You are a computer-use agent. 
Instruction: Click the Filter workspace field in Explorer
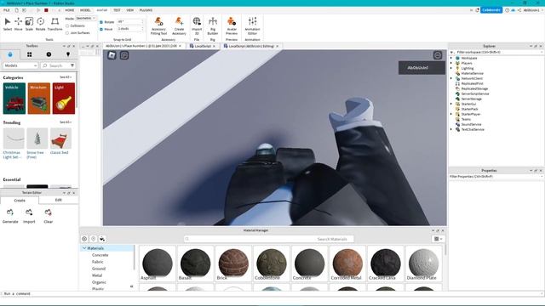tap(496, 52)
